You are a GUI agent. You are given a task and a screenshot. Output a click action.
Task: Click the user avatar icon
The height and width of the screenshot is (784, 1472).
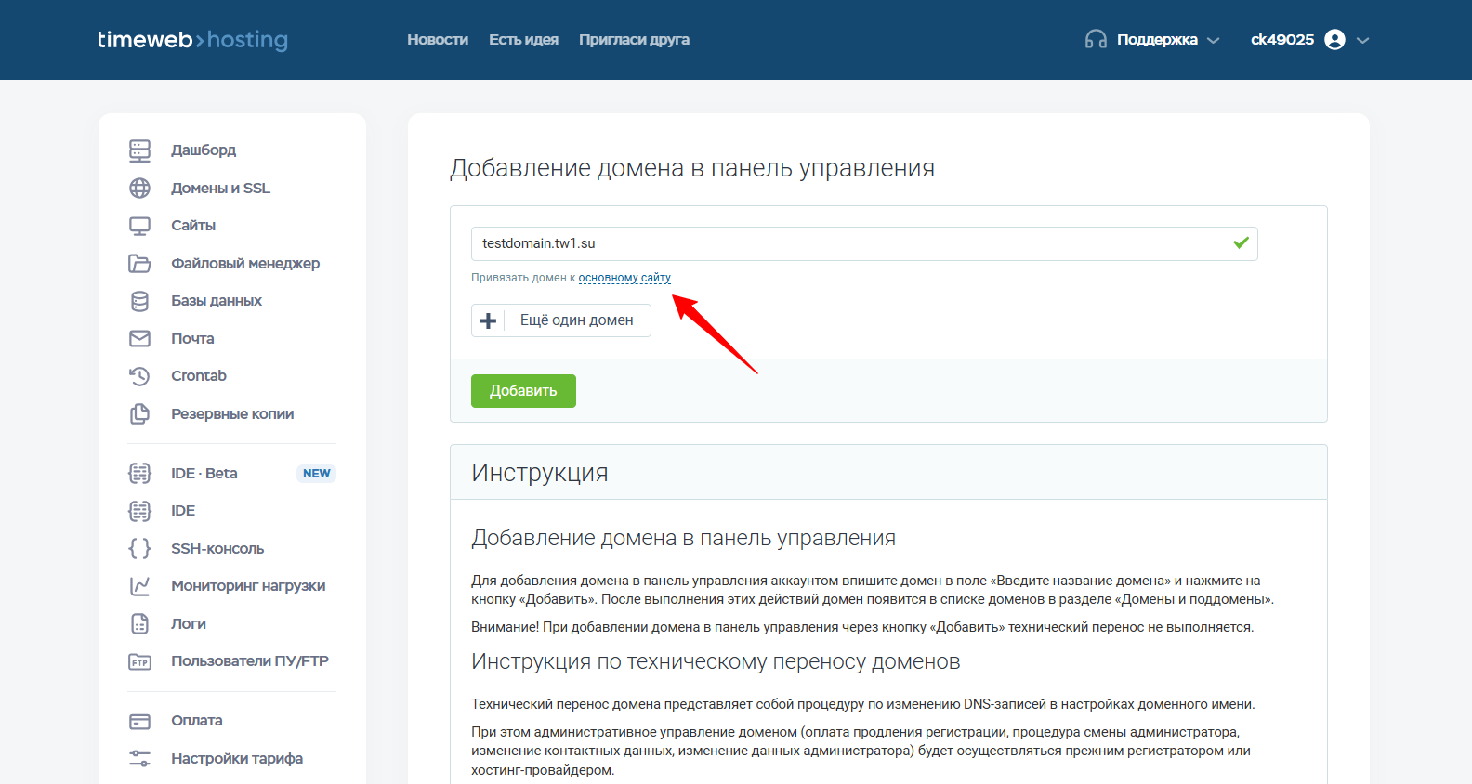(x=1334, y=39)
